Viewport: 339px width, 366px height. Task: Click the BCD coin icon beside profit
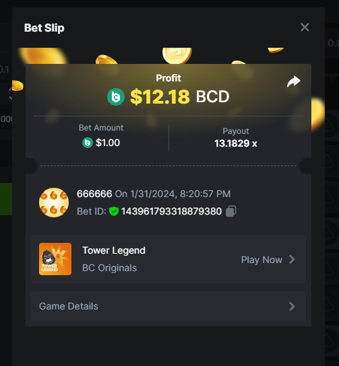coord(116,97)
